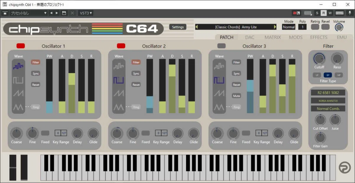Image resolution: width=355 pixels, height=183 pixels.
Task: Select the square waveform in Oscillator 3
Action: (219, 80)
